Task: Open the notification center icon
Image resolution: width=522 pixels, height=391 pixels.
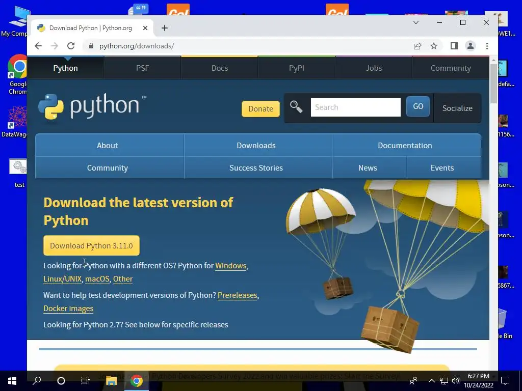Action: pos(505,381)
